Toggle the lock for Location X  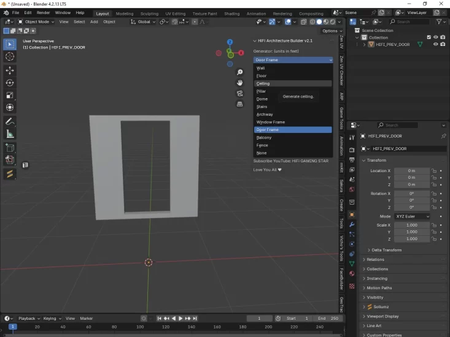(x=433, y=171)
